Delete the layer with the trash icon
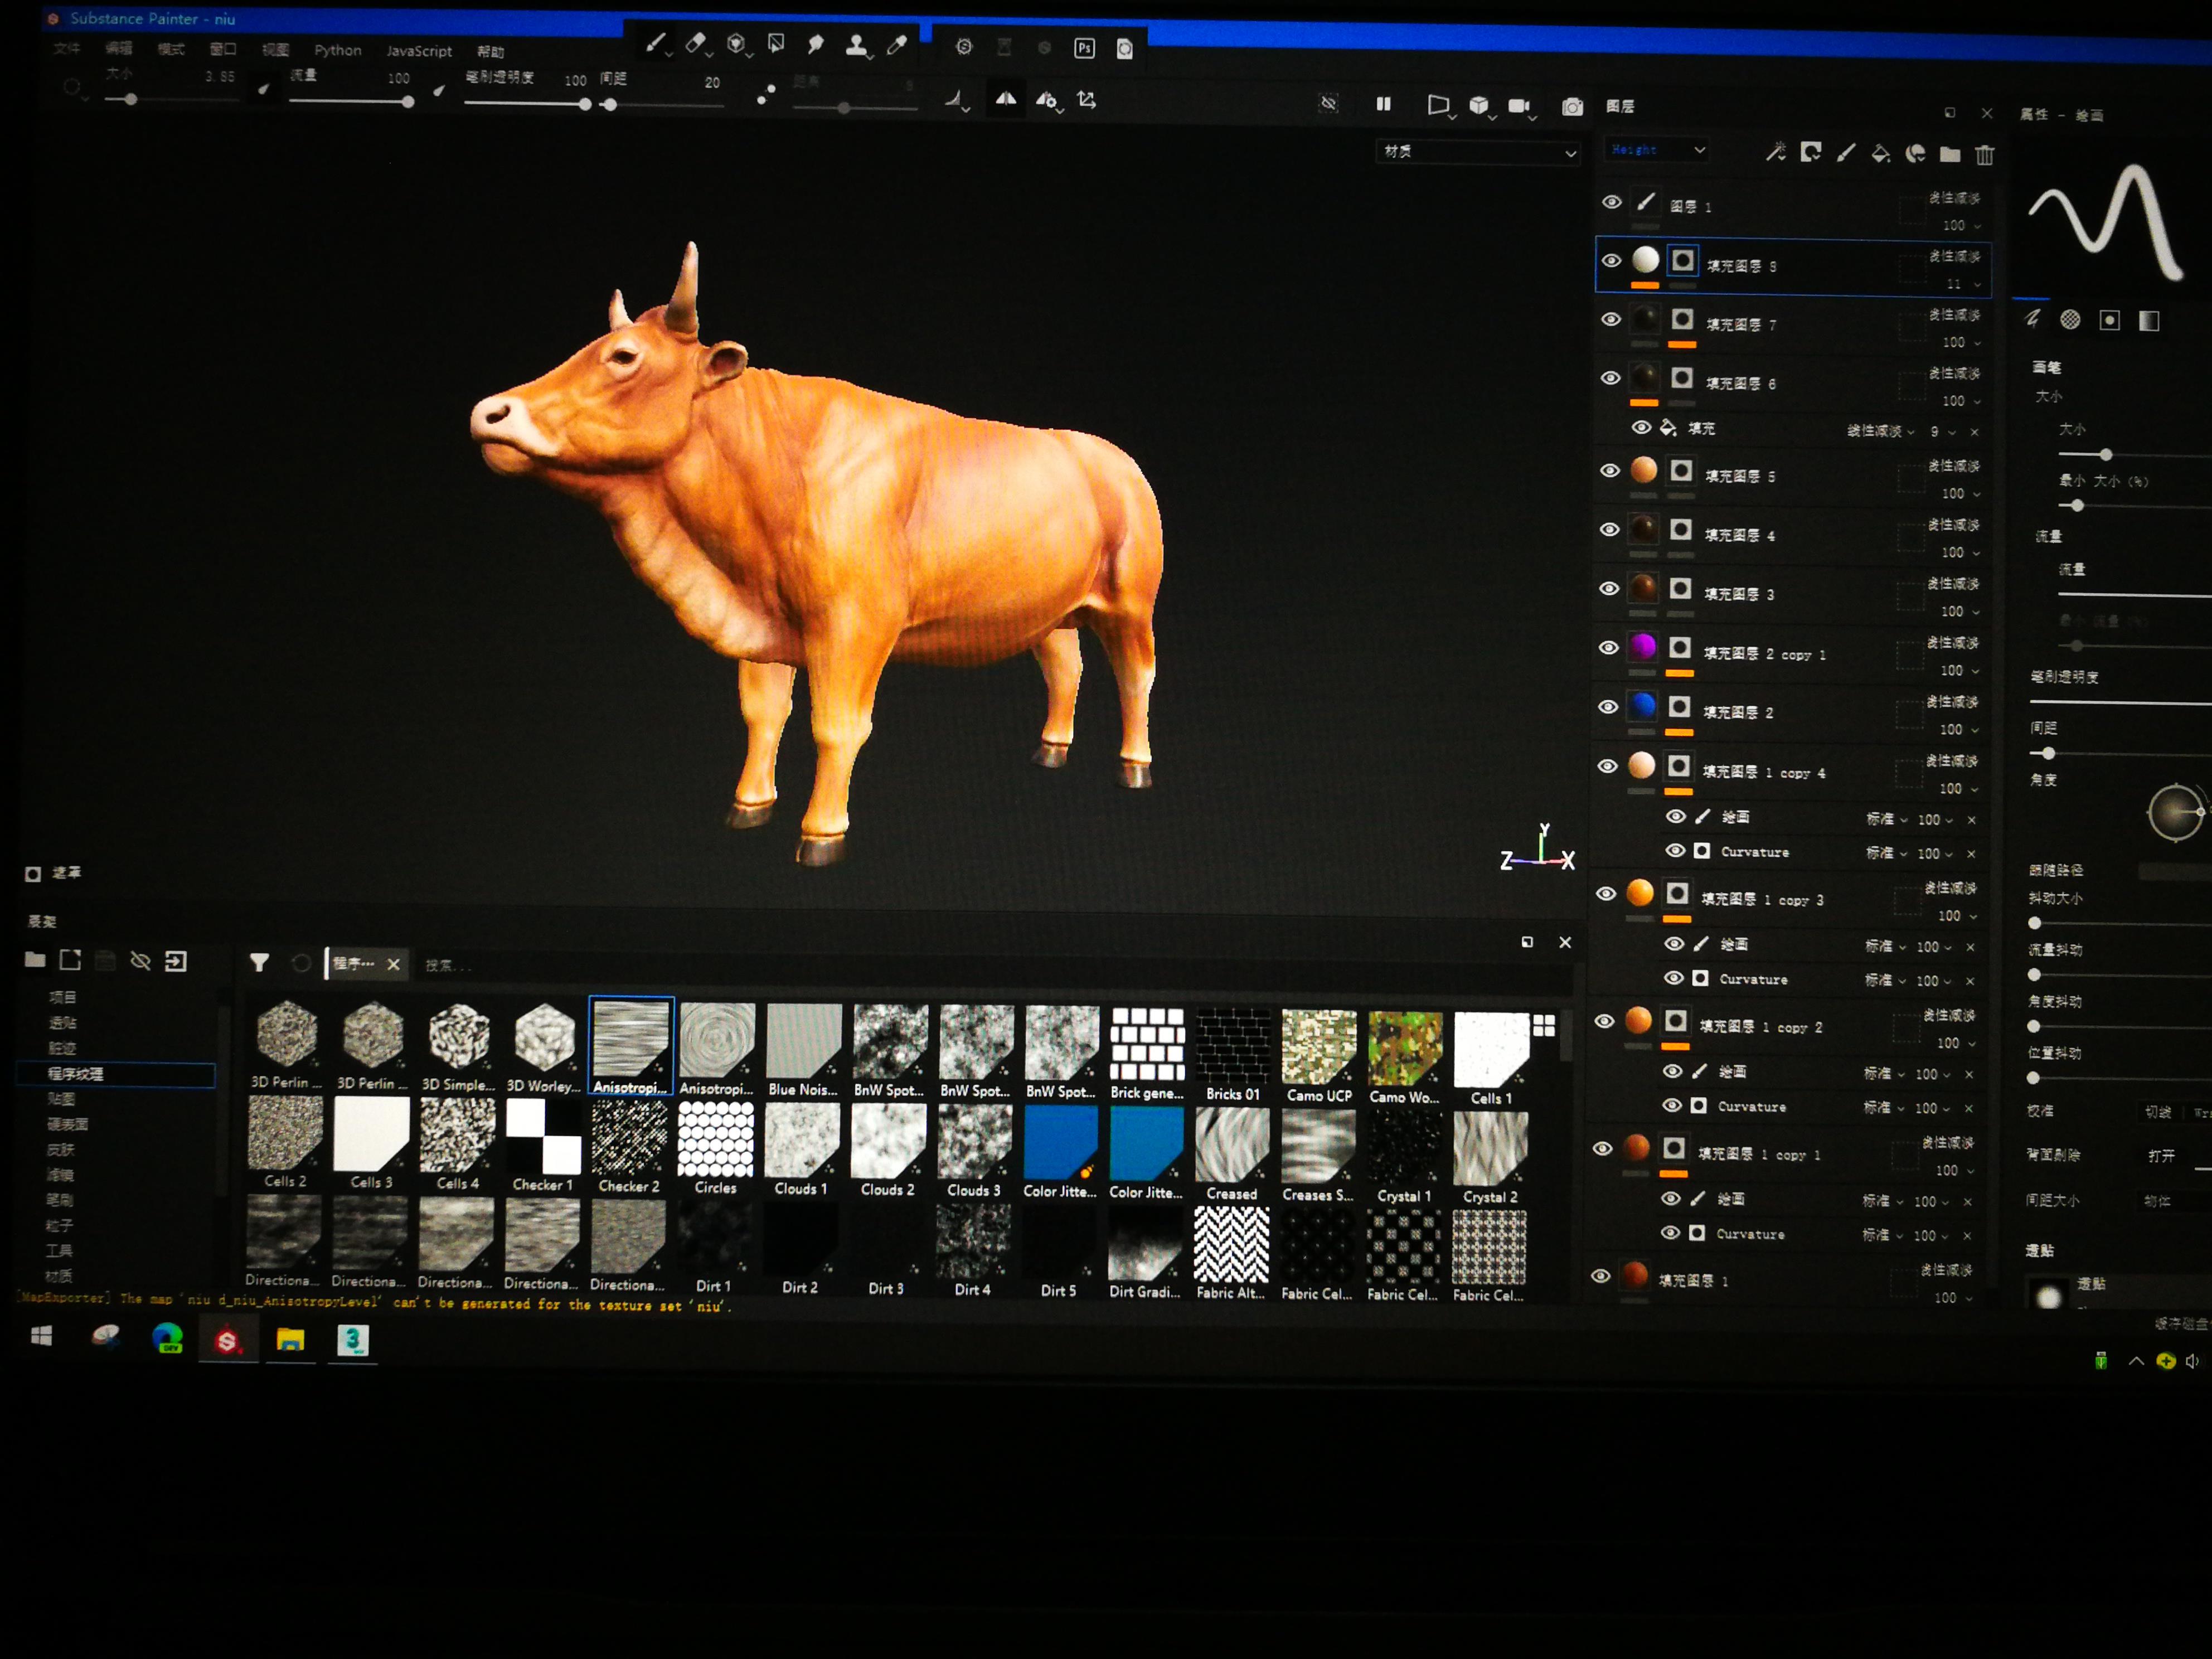2212x1659 pixels. (1985, 154)
